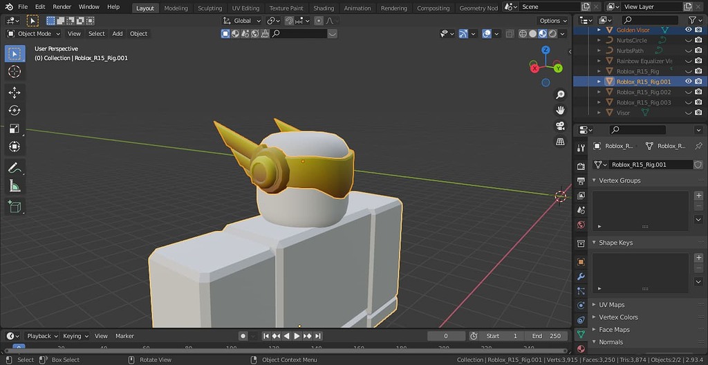This screenshot has height=365, width=708.
Task: Switch to the UV Editing workspace tab
Action: pos(245,8)
